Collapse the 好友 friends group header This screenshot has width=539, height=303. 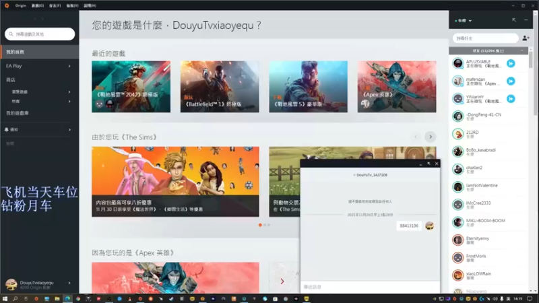pos(488,51)
